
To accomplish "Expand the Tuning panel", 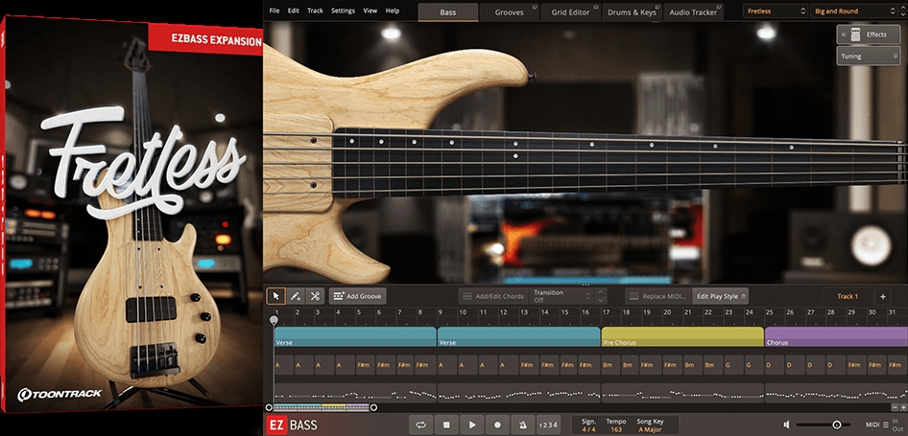I will [x=869, y=57].
